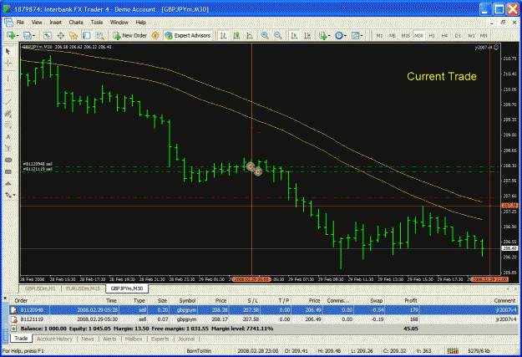This screenshot has height=357, width=522.
Task: Open the Journal terminal tab
Action: tap(186, 339)
